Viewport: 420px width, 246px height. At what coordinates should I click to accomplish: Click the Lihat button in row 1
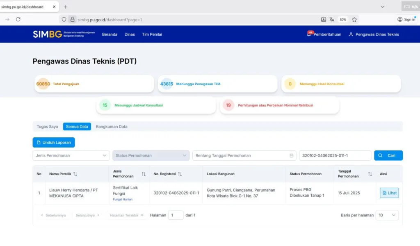coord(389,193)
